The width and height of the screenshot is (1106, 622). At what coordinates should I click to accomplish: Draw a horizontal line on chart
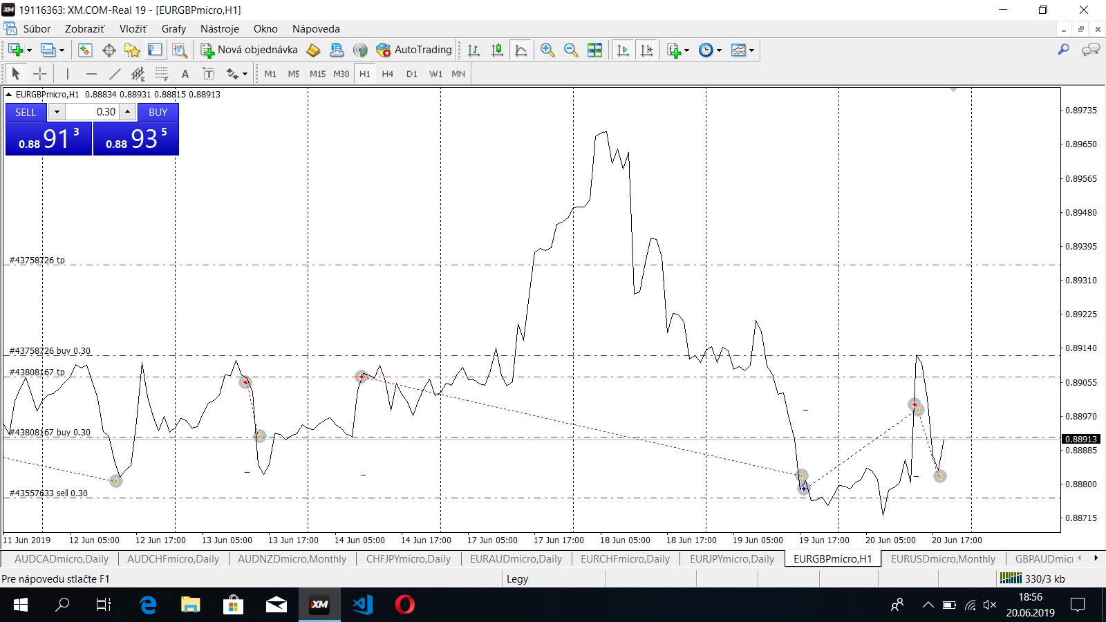point(91,73)
